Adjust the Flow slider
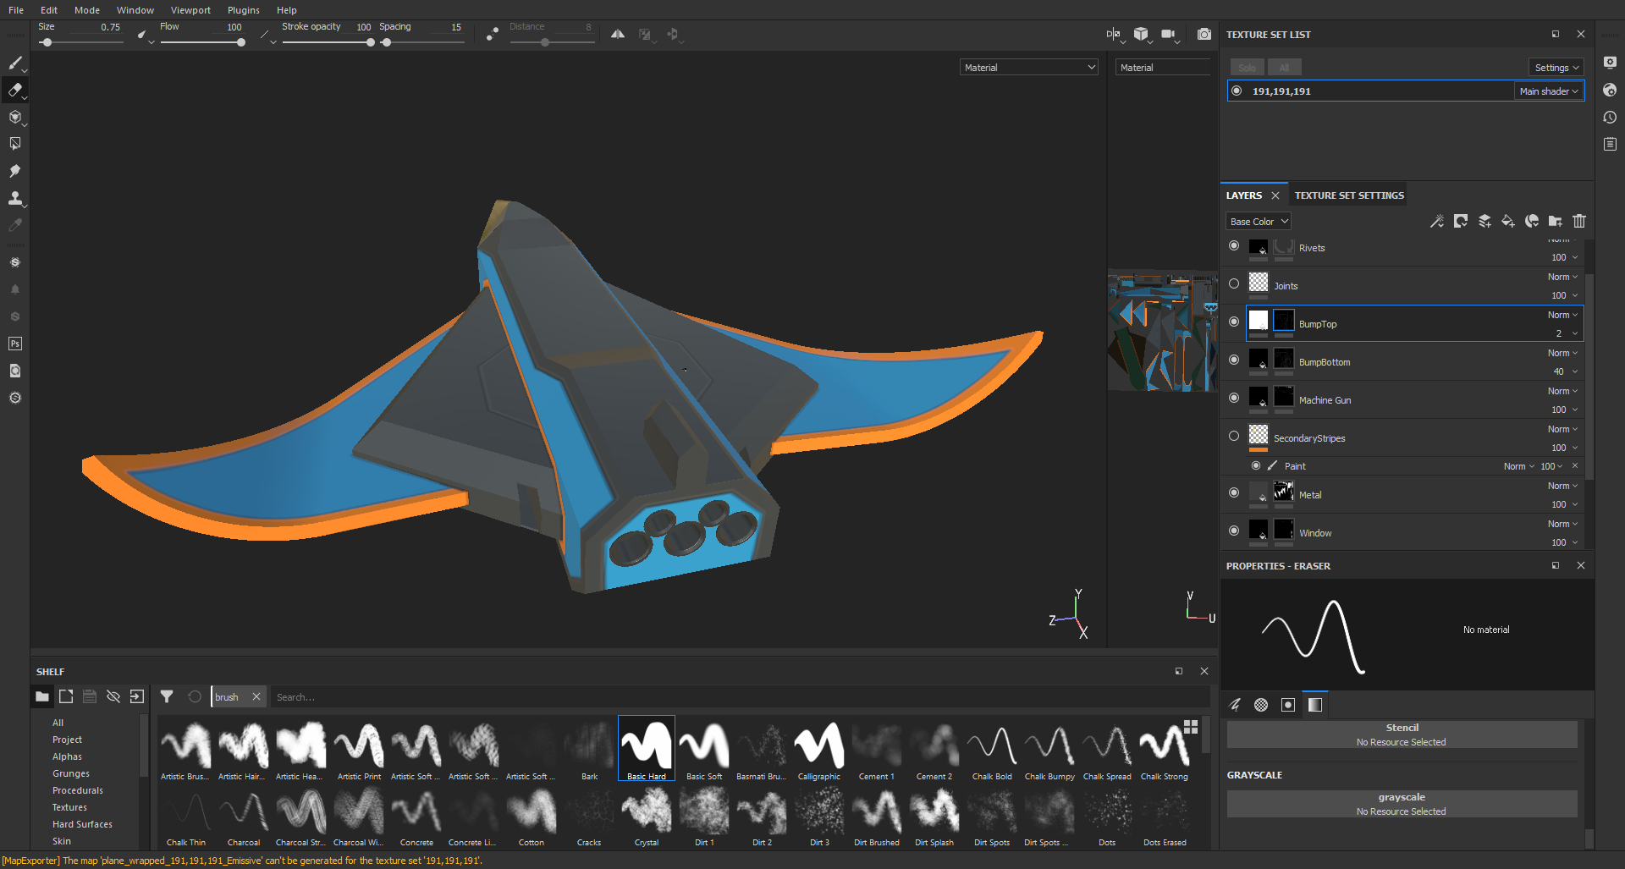1625x869 pixels. tap(202, 42)
